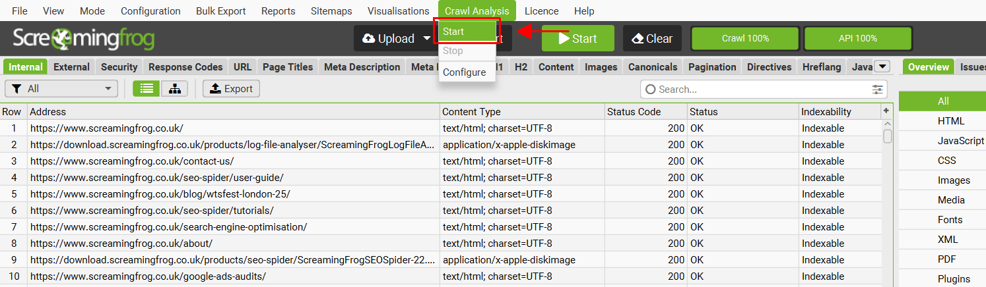Image resolution: width=986 pixels, height=287 pixels.
Task: Open the All filter dropdown
Action: coord(61,89)
